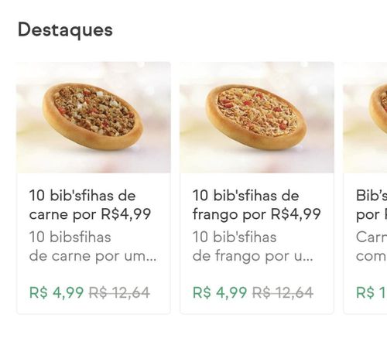This screenshot has width=387, height=338.
Task: Click crossed-out R$ 12,64 on carne card
Action: point(119,292)
